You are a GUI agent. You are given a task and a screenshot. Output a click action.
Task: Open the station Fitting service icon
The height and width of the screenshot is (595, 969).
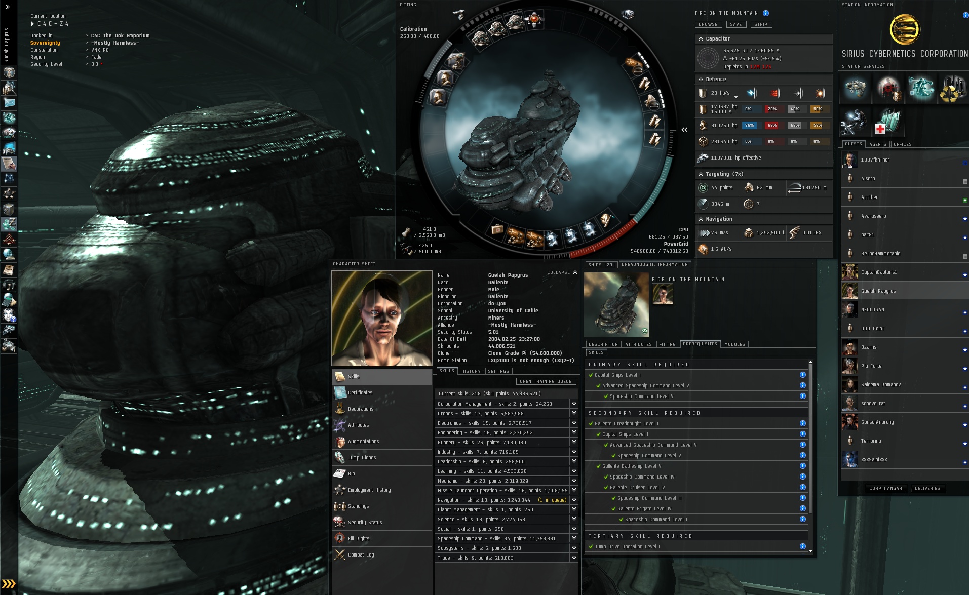[x=856, y=88]
